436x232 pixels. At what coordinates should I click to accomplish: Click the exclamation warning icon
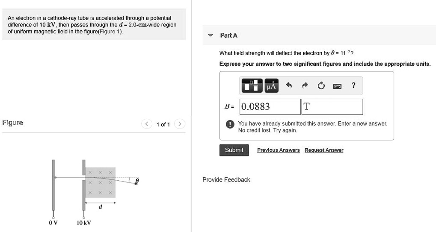[230, 124]
